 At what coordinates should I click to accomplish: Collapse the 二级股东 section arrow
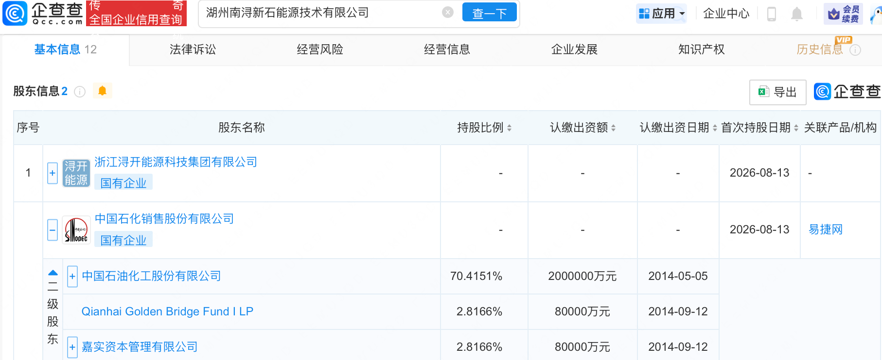click(53, 273)
